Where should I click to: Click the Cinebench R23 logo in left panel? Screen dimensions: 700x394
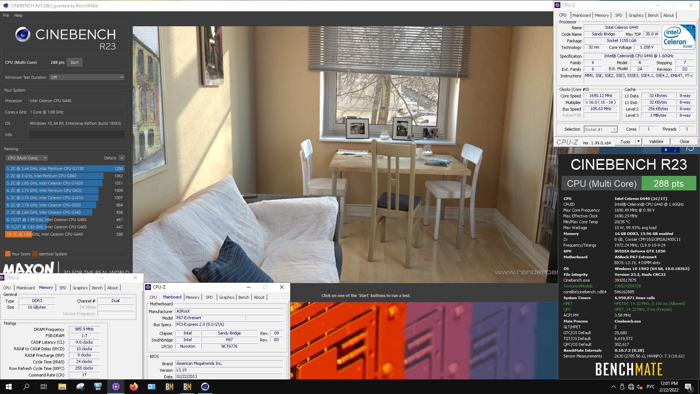pos(66,39)
